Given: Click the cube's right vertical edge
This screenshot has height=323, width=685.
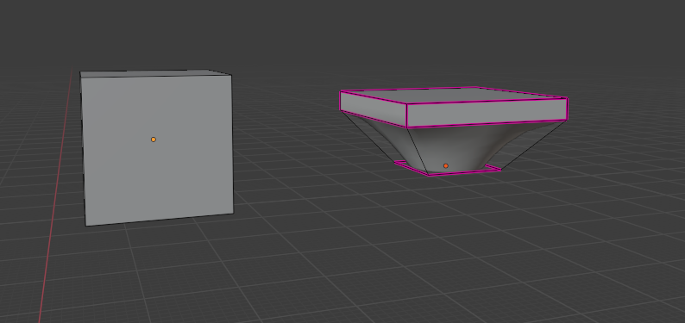Looking at the screenshot, I should pos(232,145).
